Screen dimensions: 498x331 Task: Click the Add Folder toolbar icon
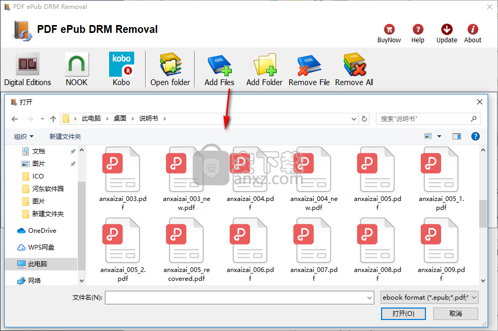tap(264, 69)
